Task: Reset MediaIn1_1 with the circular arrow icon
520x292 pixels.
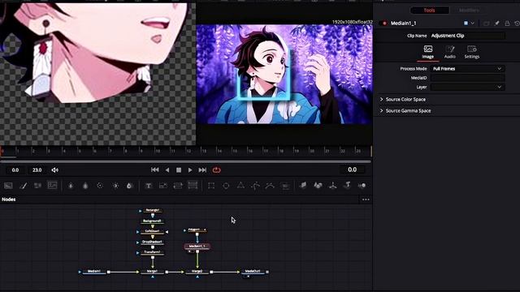Action: click(x=517, y=24)
